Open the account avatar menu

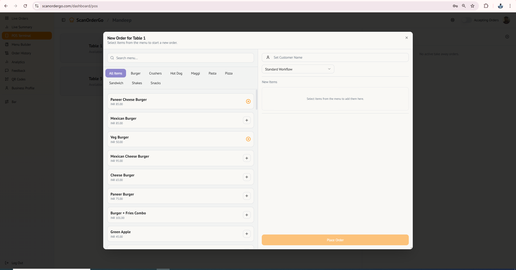point(507,20)
